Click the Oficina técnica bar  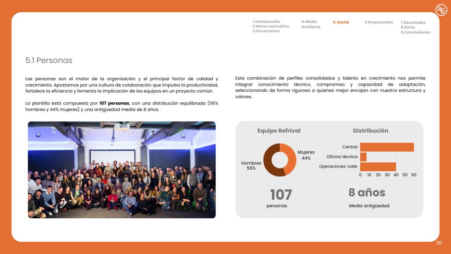(x=363, y=157)
